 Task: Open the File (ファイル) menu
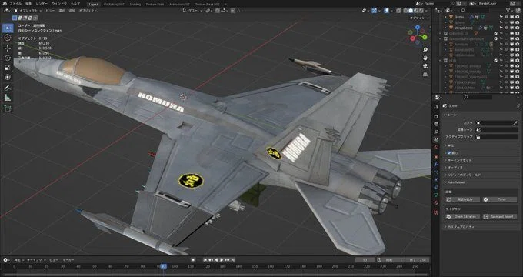pos(15,4)
